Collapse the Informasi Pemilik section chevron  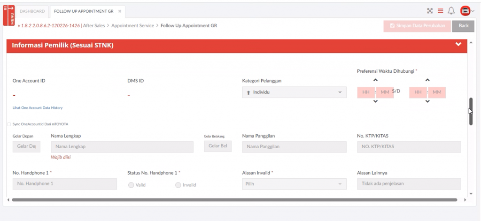(458, 45)
